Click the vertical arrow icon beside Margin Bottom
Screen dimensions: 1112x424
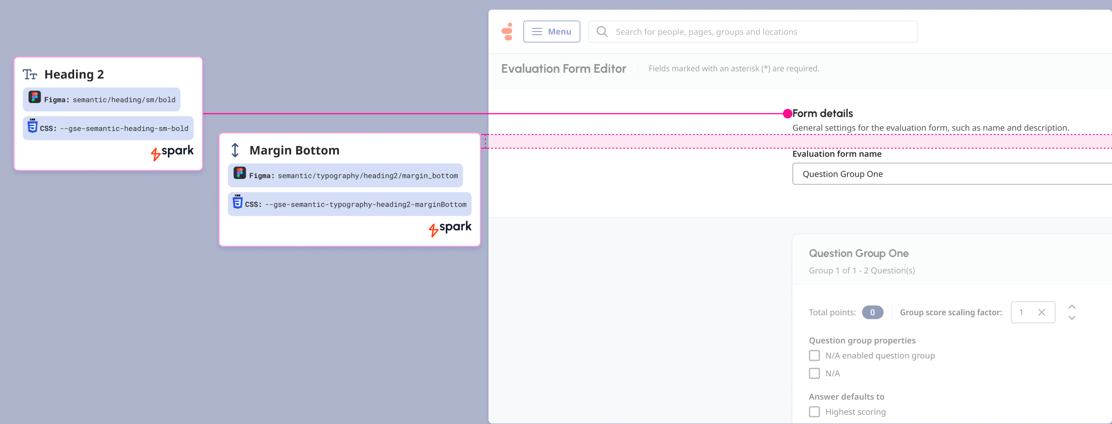(235, 150)
